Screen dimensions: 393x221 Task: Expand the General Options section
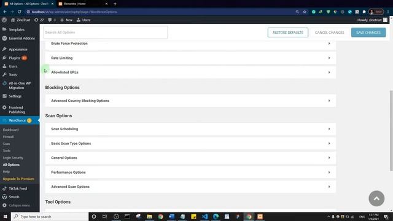190,158
